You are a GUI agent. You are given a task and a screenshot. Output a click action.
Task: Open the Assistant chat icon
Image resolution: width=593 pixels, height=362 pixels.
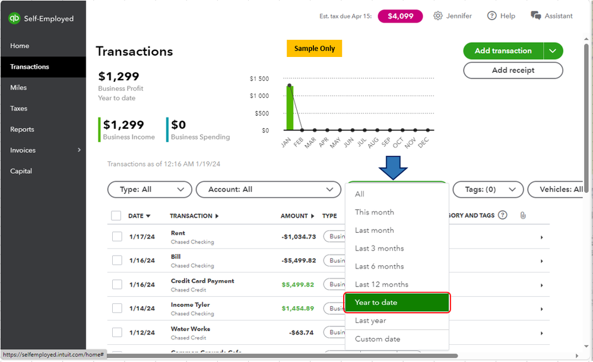[536, 16]
